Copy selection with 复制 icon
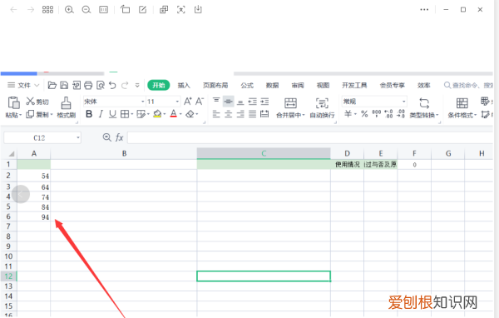 [30, 114]
